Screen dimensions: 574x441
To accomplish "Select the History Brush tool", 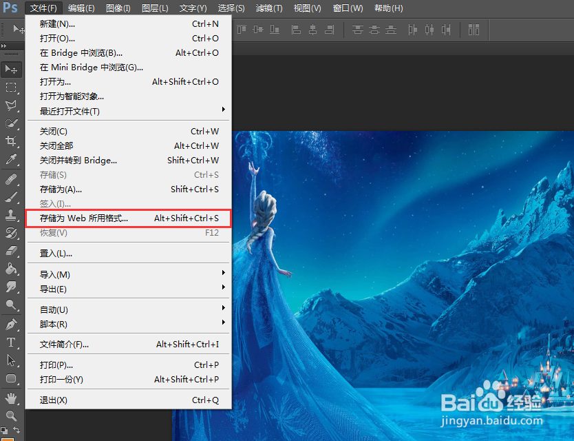I will [x=11, y=233].
